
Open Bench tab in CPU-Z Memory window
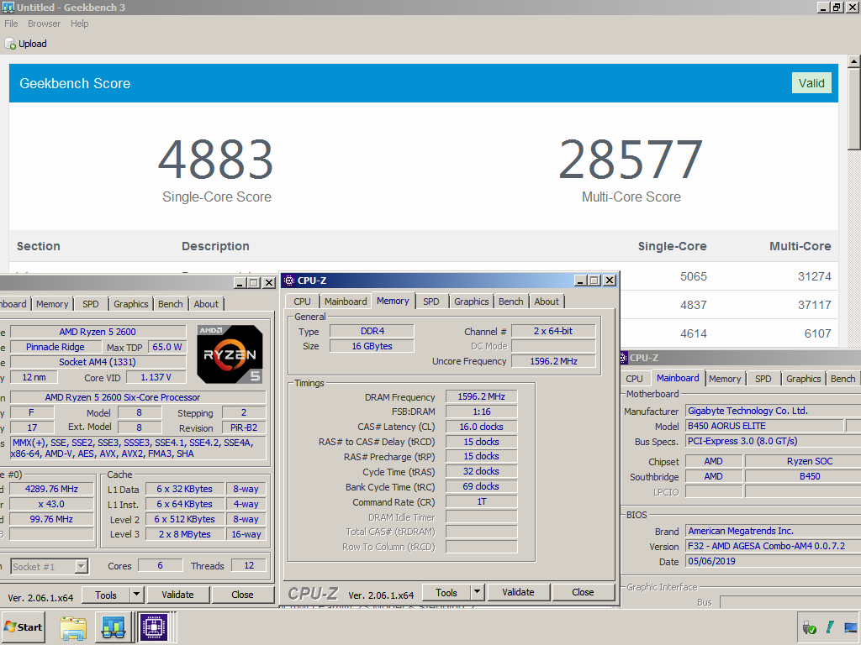click(x=510, y=302)
